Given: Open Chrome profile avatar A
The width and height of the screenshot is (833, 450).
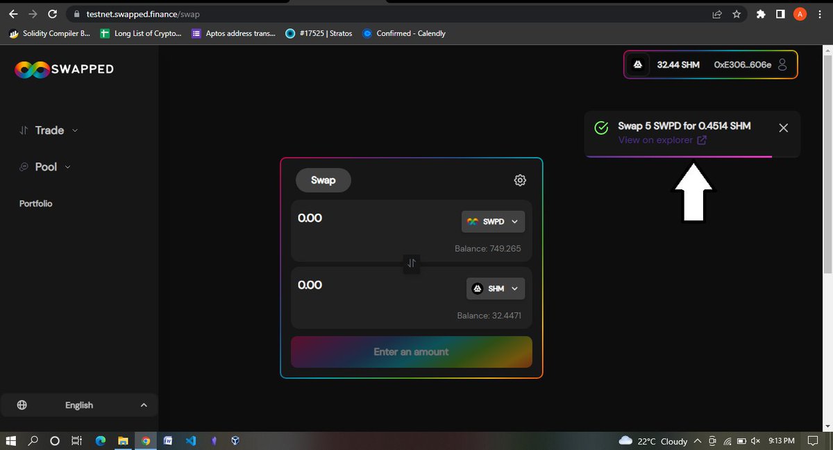Looking at the screenshot, I should tap(800, 14).
